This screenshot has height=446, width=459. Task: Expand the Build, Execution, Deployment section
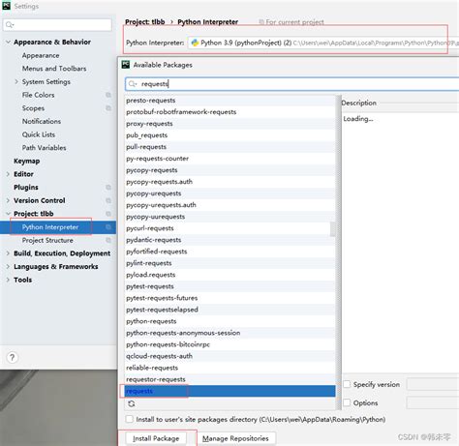click(8, 253)
